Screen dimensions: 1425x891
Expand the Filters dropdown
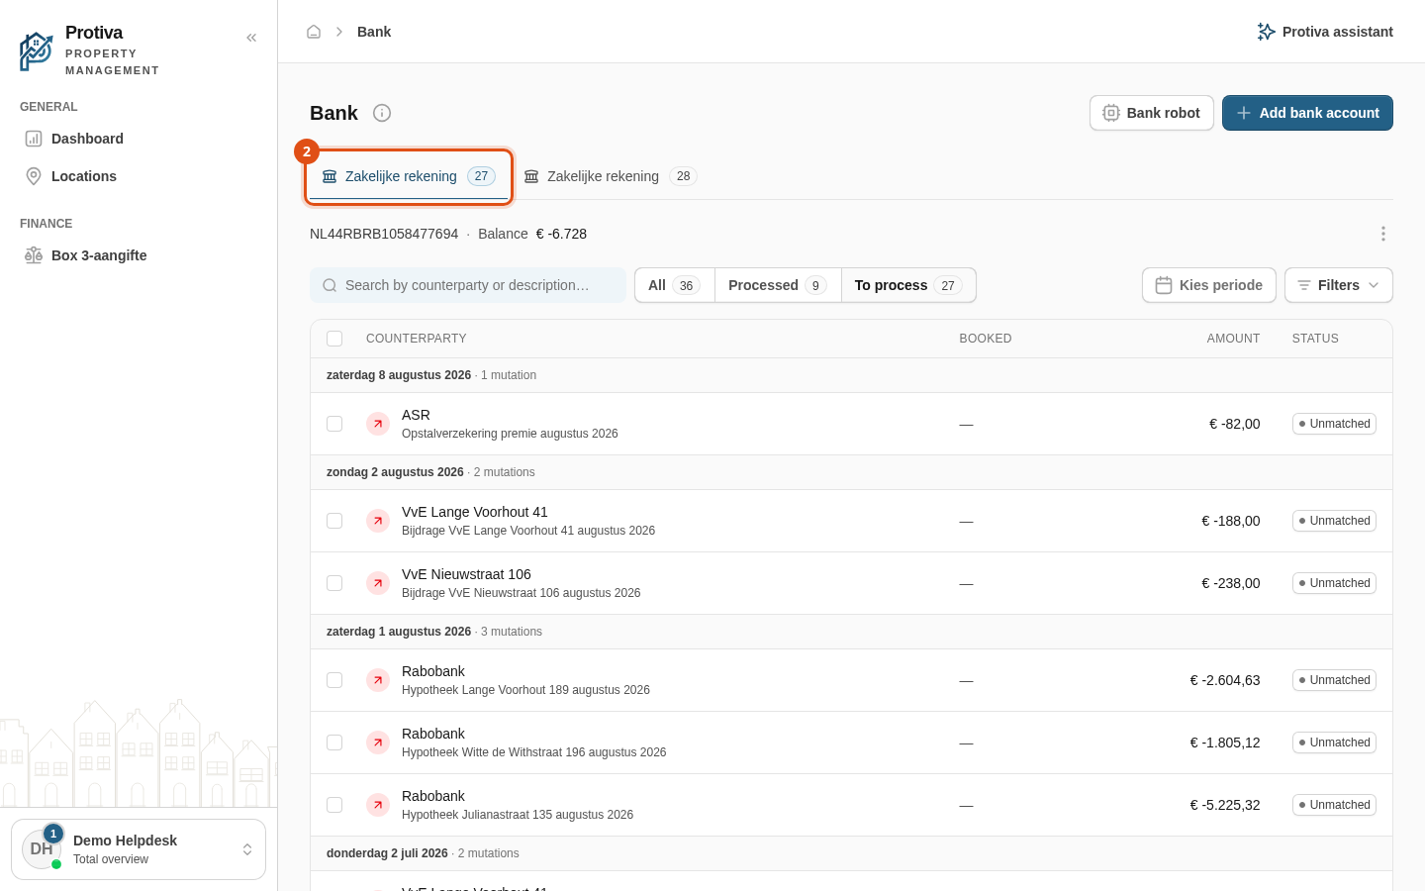click(1338, 285)
